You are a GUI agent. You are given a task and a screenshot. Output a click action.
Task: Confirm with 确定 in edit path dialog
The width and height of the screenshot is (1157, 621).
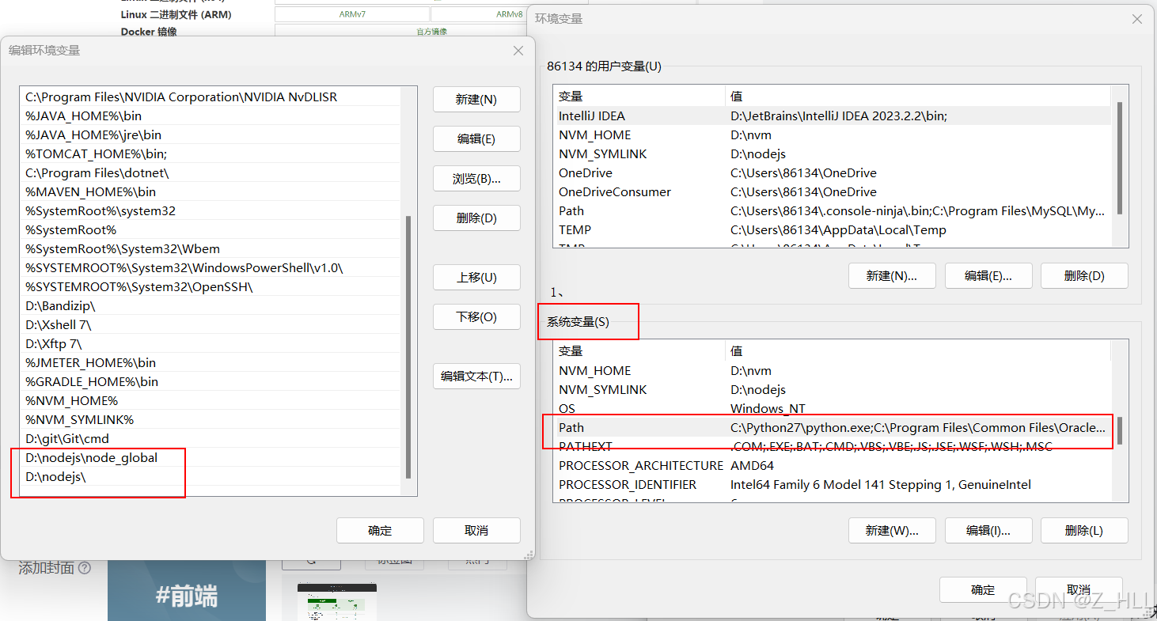tap(380, 531)
